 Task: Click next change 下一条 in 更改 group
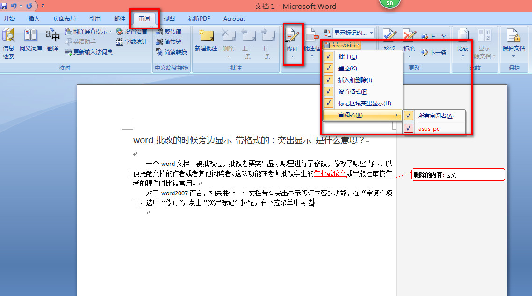click(x=434, y=52)
